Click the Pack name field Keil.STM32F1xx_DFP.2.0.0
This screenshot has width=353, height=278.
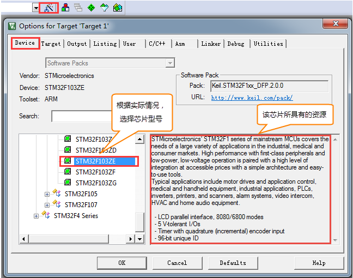click(269, 86)
